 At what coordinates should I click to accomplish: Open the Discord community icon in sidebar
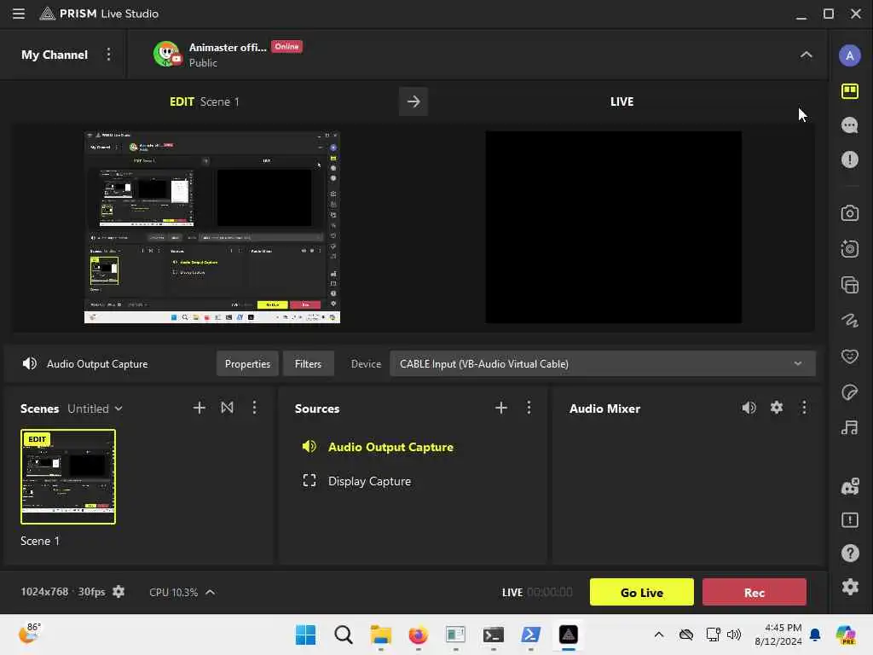pos(850,486)
